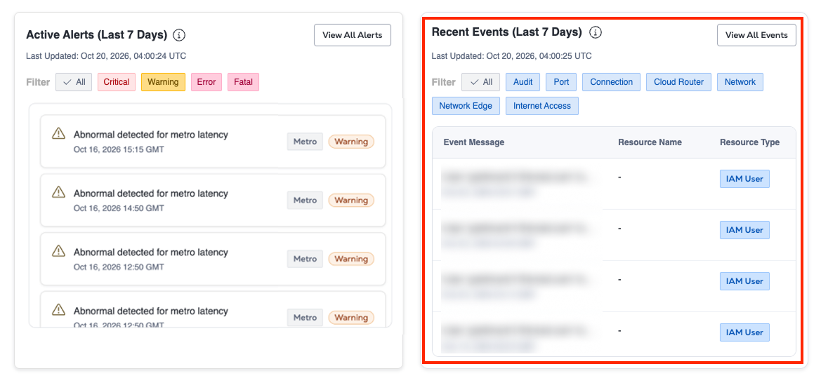The image size is (821, 378).
Task: Filter events by Audit
Action: tap(523, 82)
